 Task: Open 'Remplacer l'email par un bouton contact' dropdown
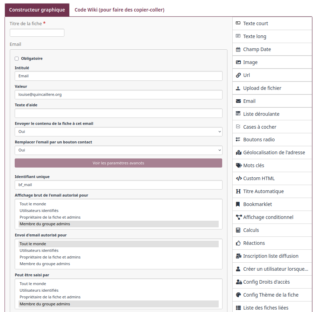[x=119, y=150]
